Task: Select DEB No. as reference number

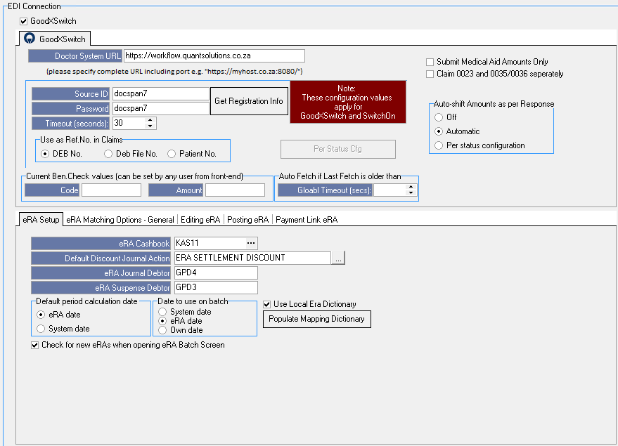Action: point(45,154)
